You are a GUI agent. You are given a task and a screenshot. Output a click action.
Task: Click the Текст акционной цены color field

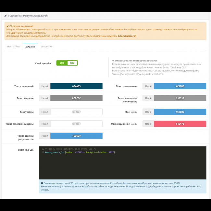[x=76, y=124]
